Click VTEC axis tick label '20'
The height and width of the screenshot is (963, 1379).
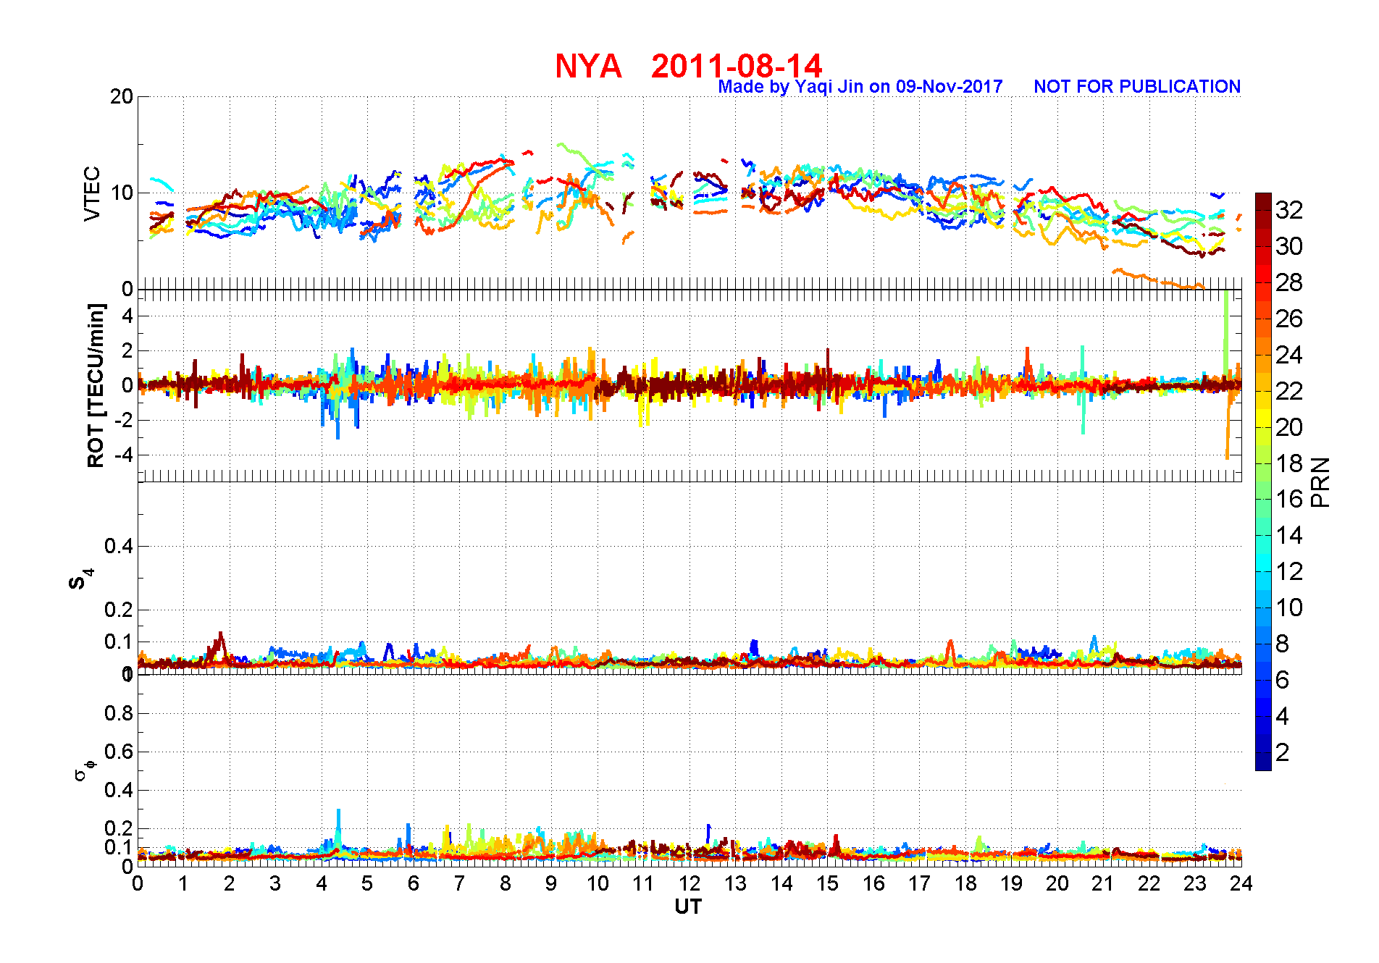[x=122, y=96]
